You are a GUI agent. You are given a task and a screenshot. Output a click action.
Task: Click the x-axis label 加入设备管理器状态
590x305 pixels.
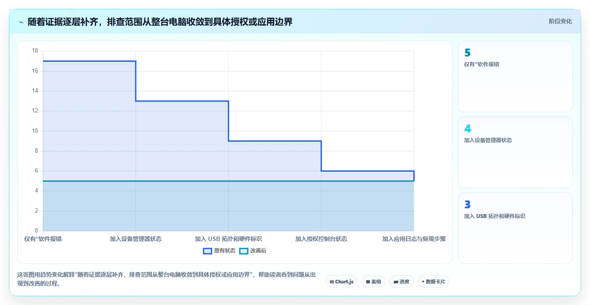[136, 239]
